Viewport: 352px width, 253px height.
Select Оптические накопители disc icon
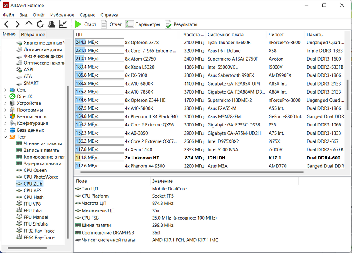click(x=20, y=63)
